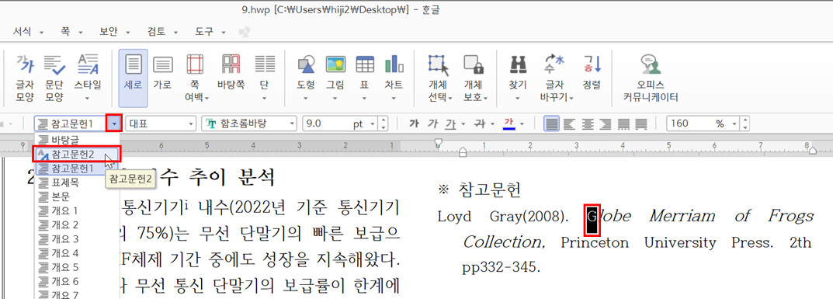
Task: Choose 개요 4 style from list
Action: click(77, 253)
